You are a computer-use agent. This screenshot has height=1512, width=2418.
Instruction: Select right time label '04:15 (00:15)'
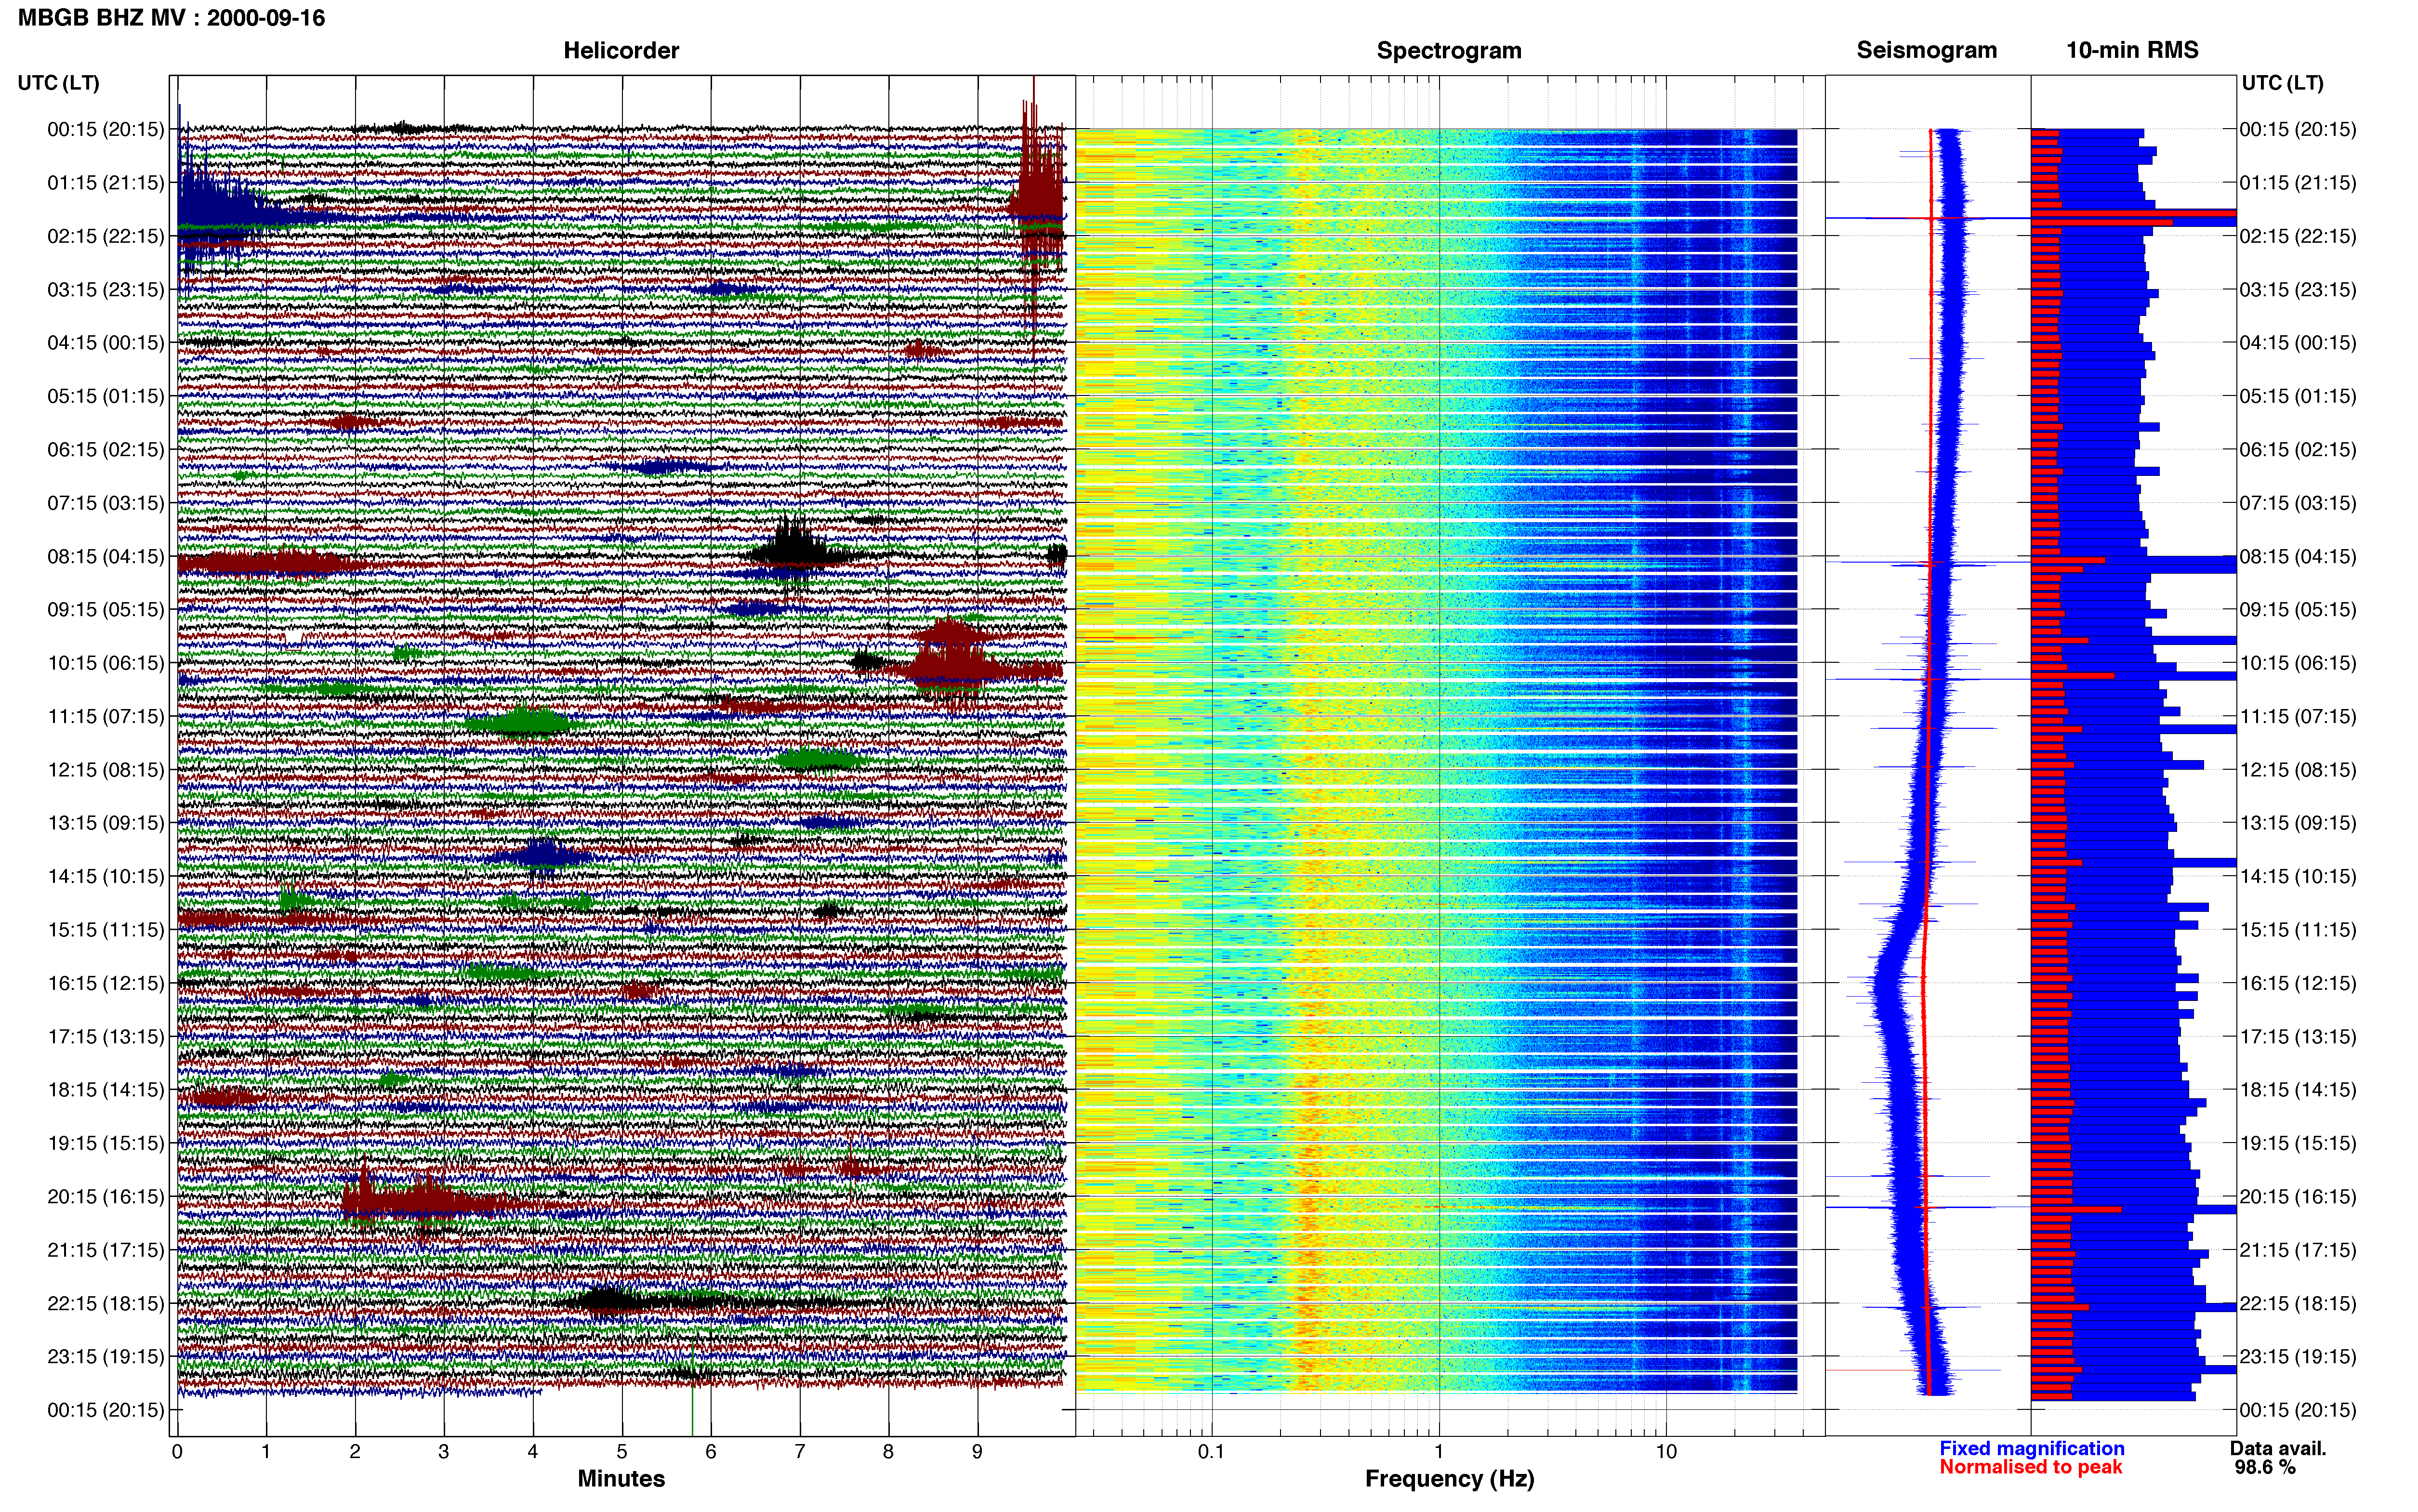click(x=2298, y=343)
